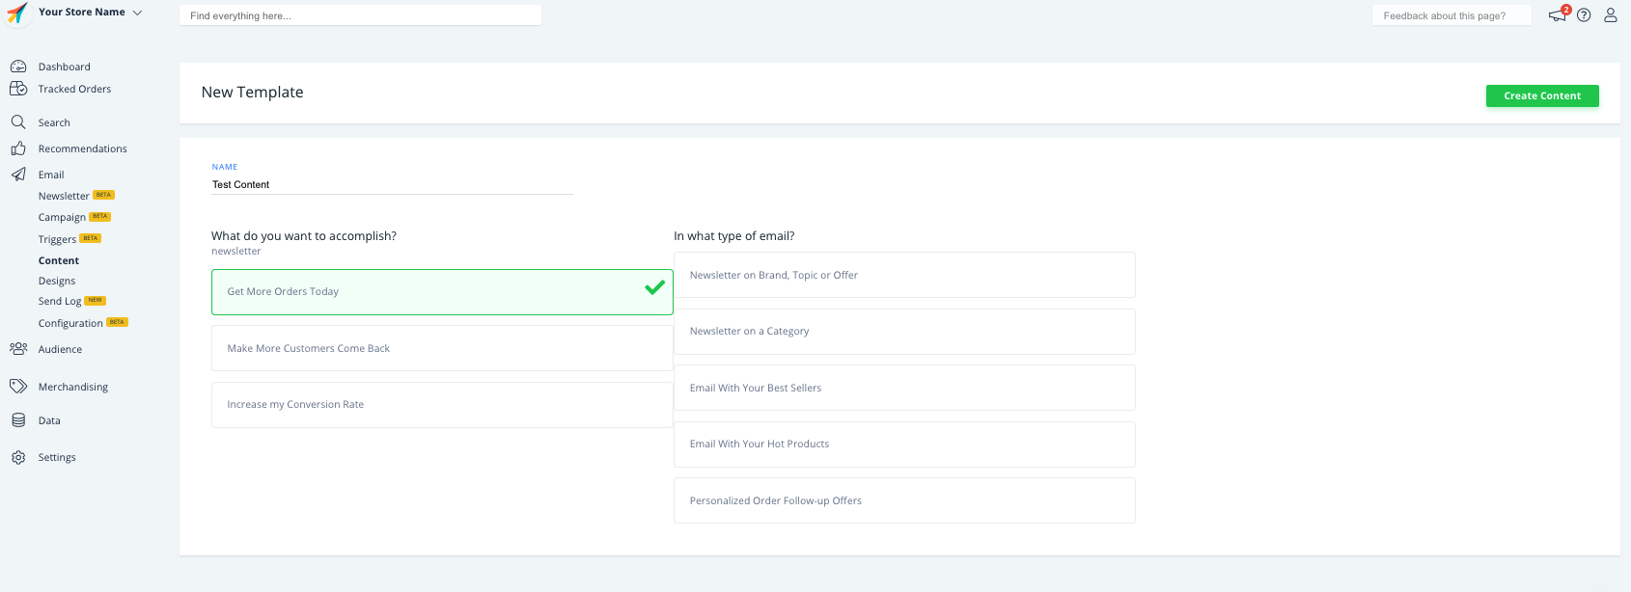
Task: Click the Recommendations thumbs-up icon
Action: click(x=18, y=148)
